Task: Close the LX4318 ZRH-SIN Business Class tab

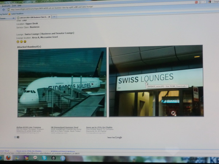Action: 49,17
